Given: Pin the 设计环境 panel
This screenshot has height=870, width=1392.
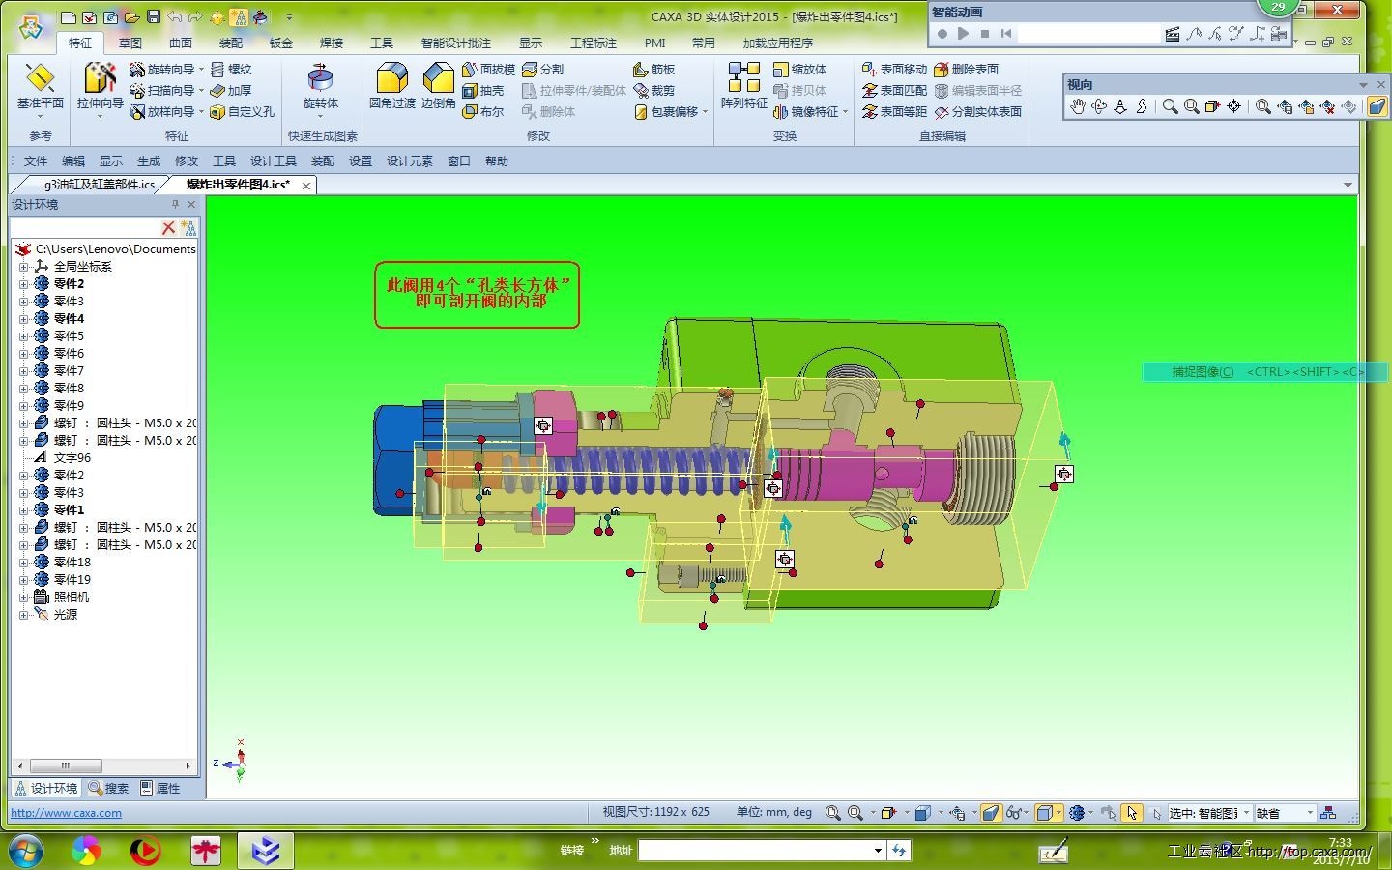Looking at the screenshot, I should [x=175, y=204].
